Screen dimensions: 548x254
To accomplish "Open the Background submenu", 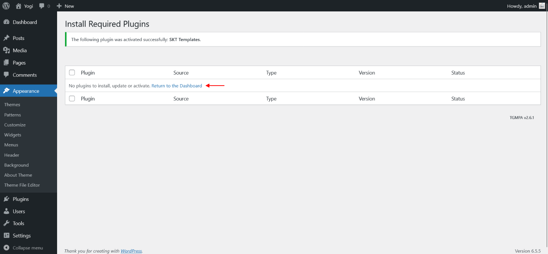I will (x=16, y=165).
